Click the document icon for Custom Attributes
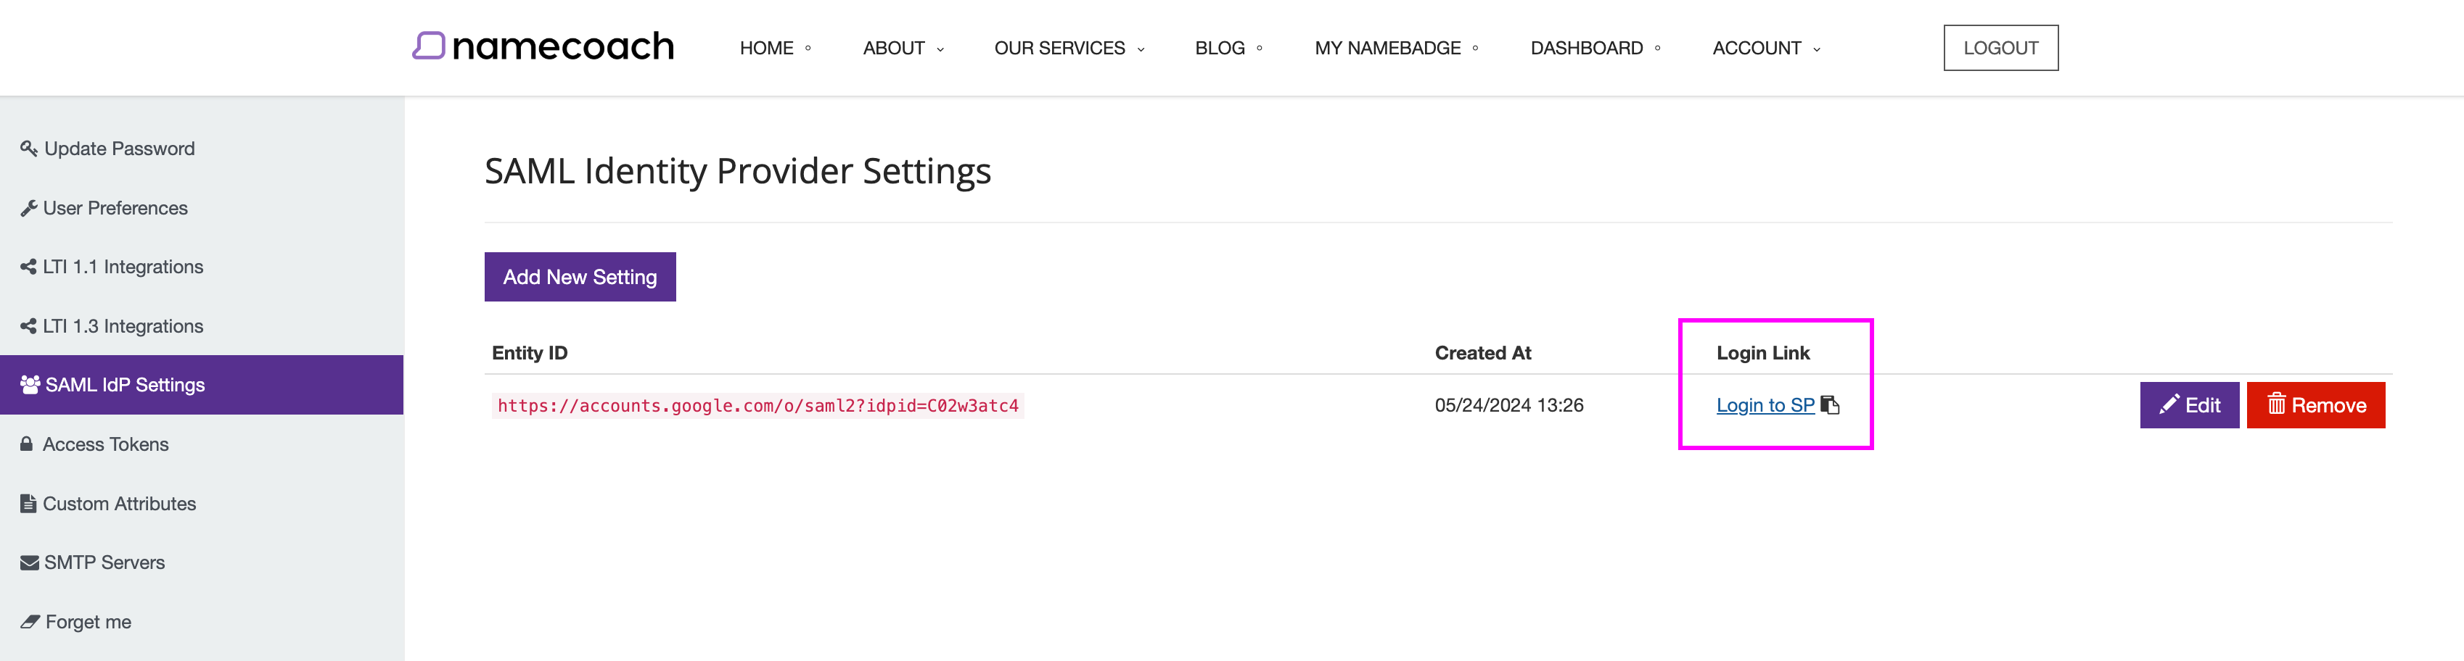This screenshot has height=661, width=2464. coord(28,504)
